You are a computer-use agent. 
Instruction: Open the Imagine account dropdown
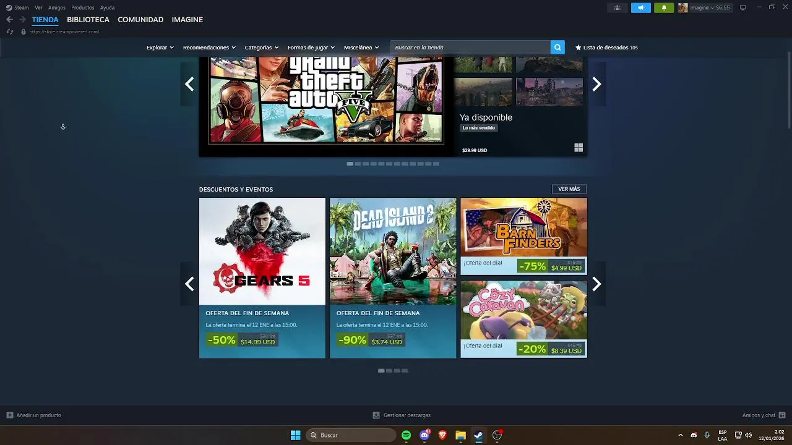710,7
